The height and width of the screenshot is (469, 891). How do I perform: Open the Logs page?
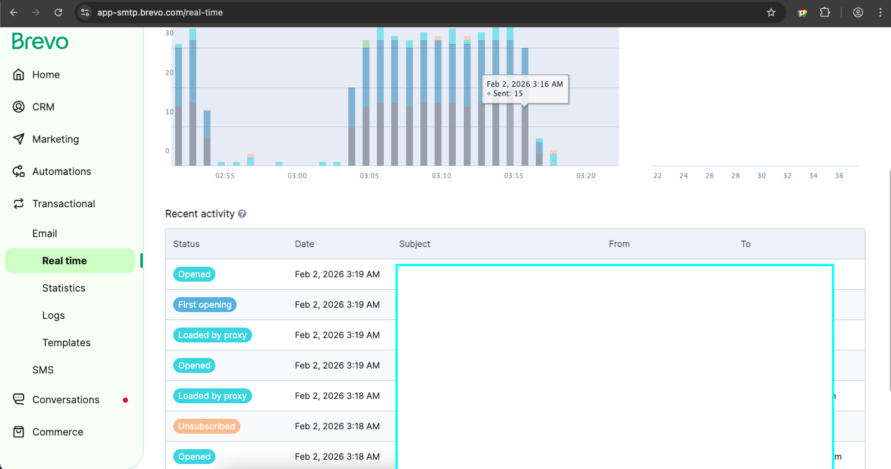pos(53,315)
